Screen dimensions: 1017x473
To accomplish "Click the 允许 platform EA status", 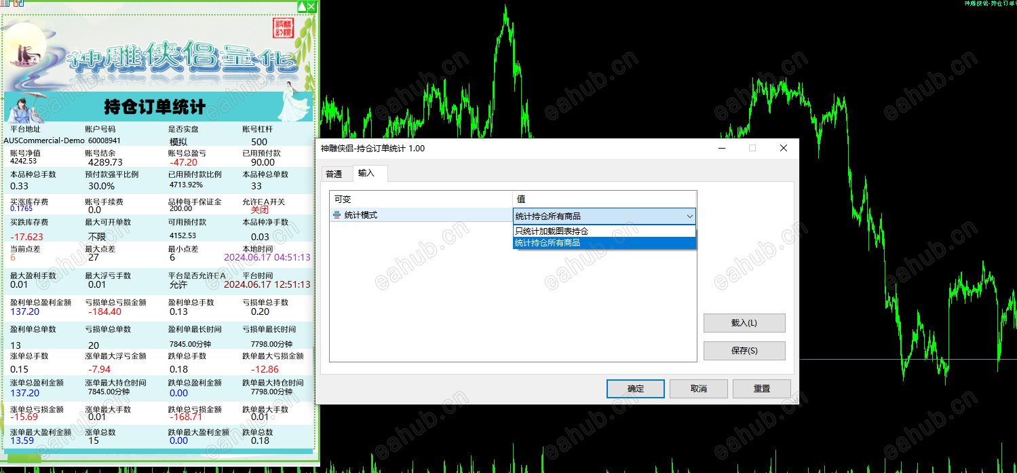I will coord(178,285).
